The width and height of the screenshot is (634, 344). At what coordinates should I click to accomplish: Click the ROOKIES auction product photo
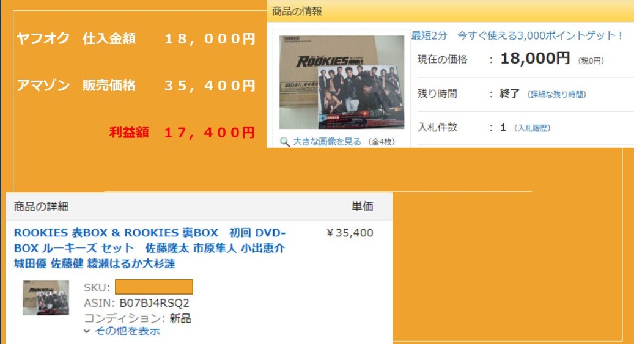click(x=342, y=82)
